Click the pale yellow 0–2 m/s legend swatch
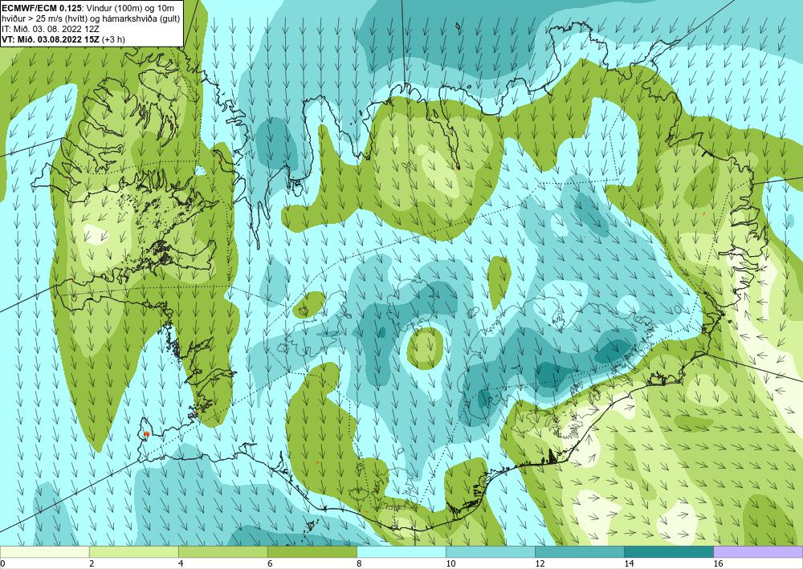This screenshot has width=803, height=569. tap(44, 551)
